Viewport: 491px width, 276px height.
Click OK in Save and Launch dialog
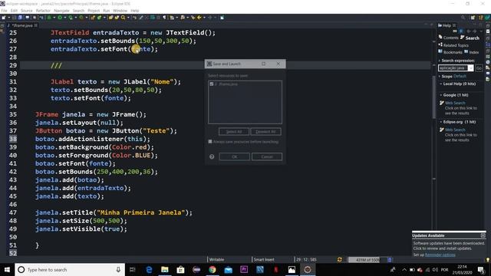tap(234, 156)
